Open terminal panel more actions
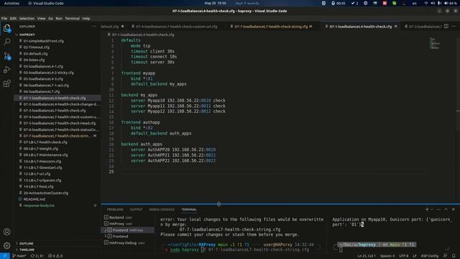Viewport: 460px width, 259px height. pos(438,209)
